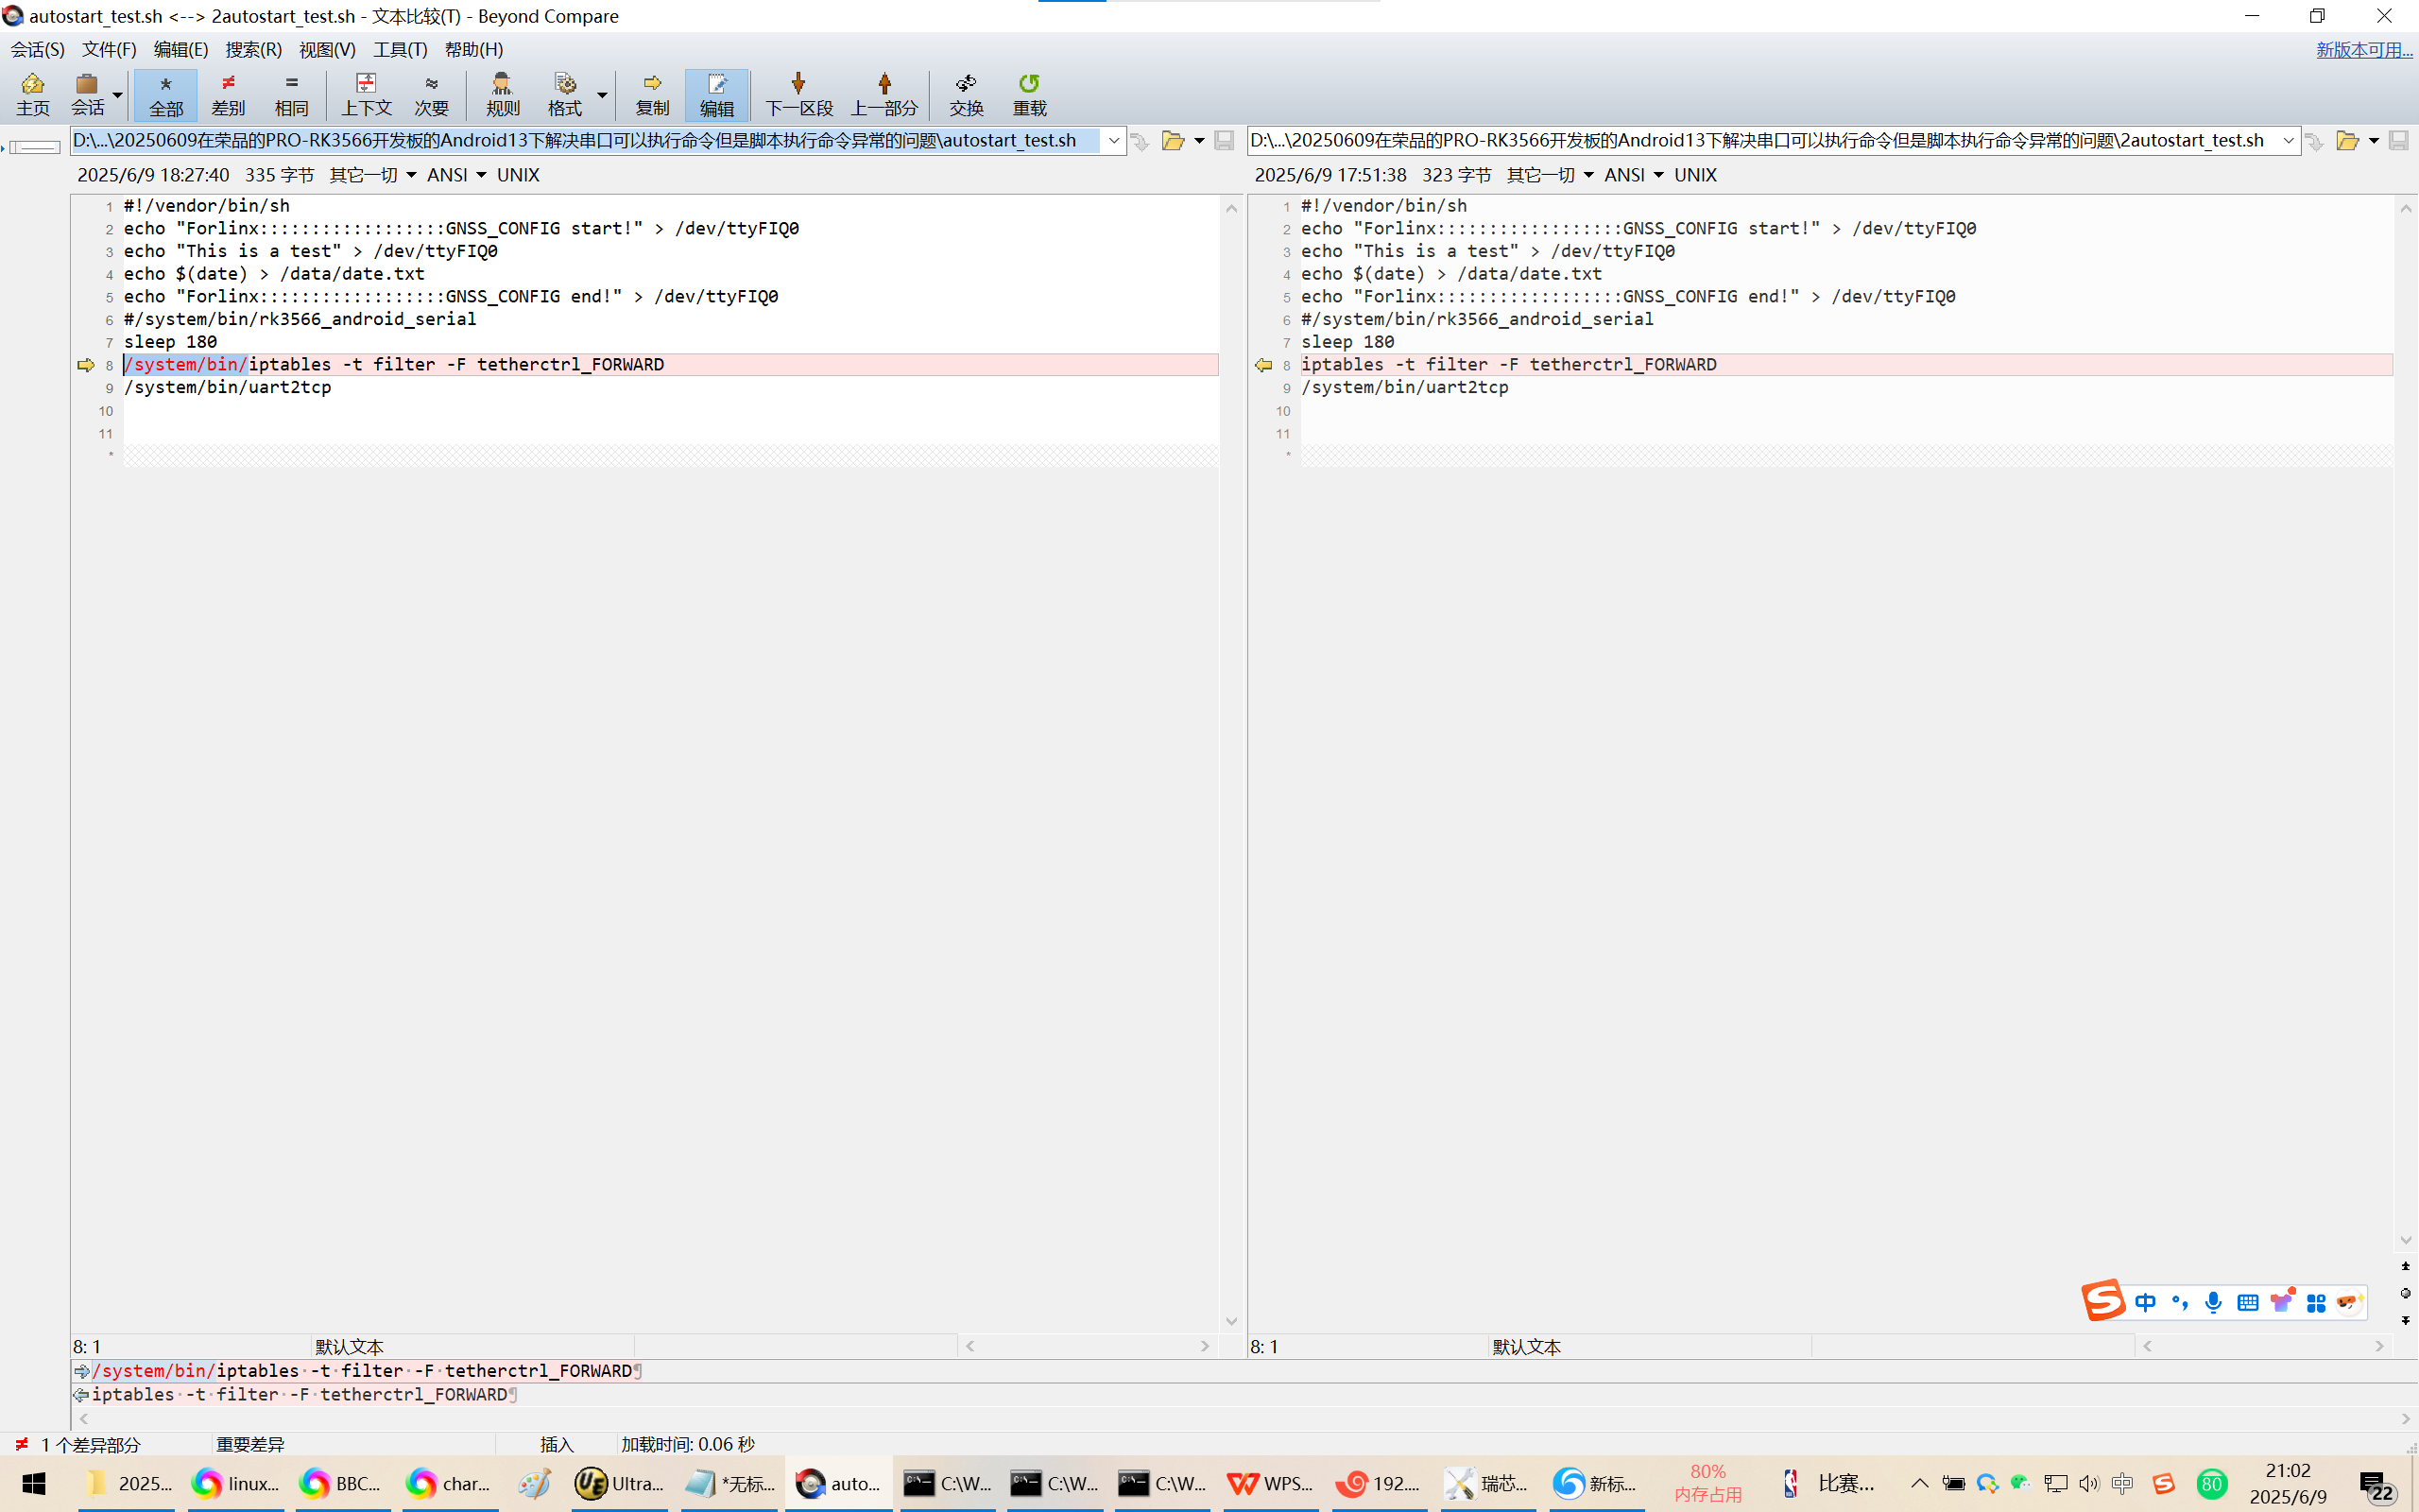Image resolution: width=2419 pixels, height=1512 pixels.
Task: Click the new version available link
Action: [2363, 50]
